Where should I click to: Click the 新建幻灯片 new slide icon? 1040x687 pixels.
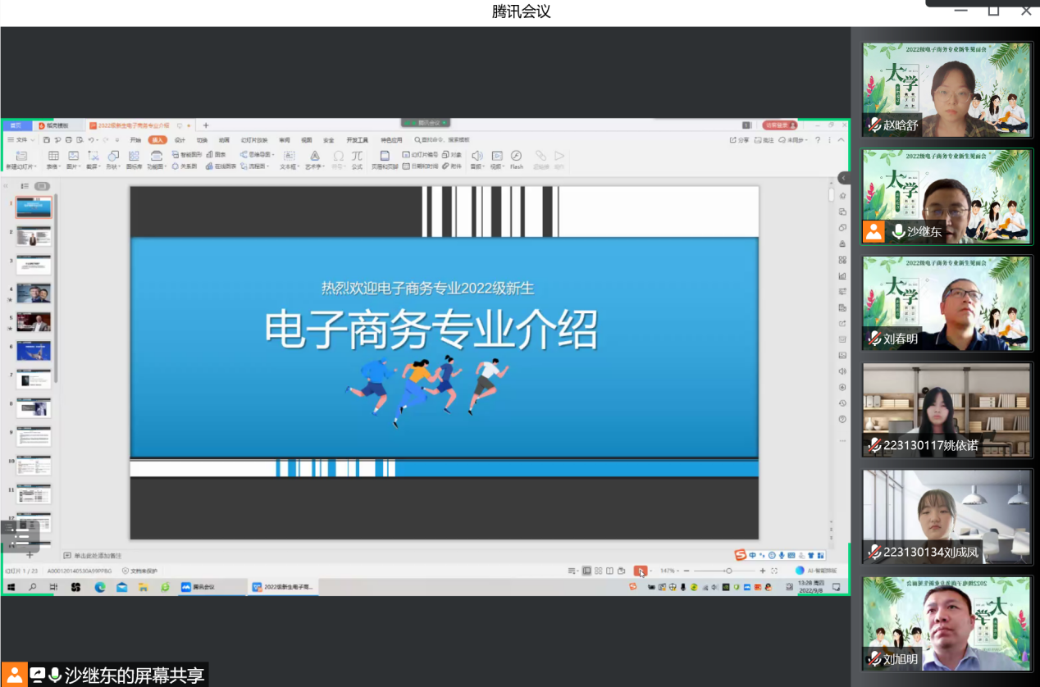21,156
